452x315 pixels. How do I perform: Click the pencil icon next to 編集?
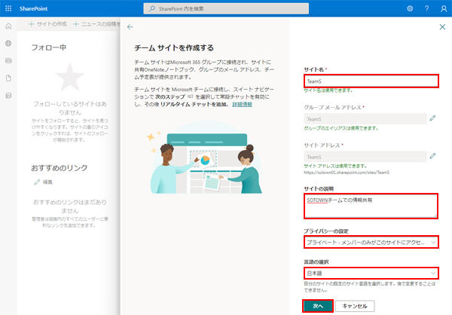click(37, 182)
